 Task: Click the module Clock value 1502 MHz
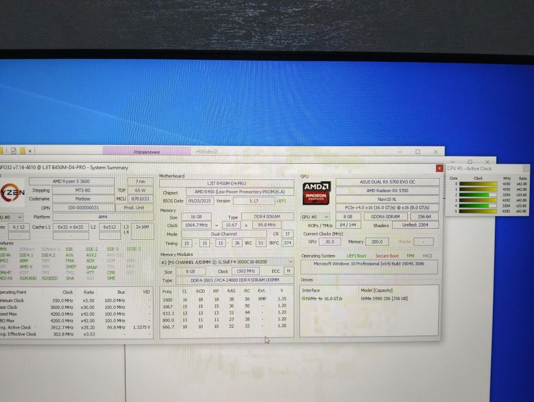(x=245, y=271)
